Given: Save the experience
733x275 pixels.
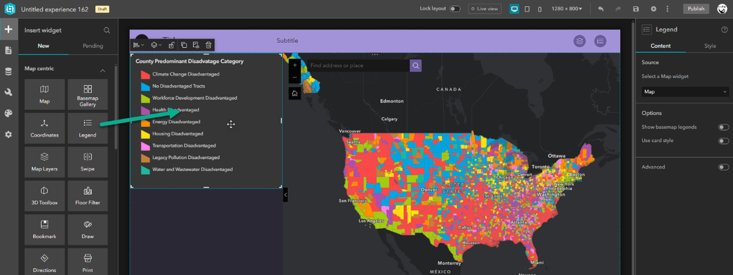Looking at the screenshot, I should [x=636, y=9].
